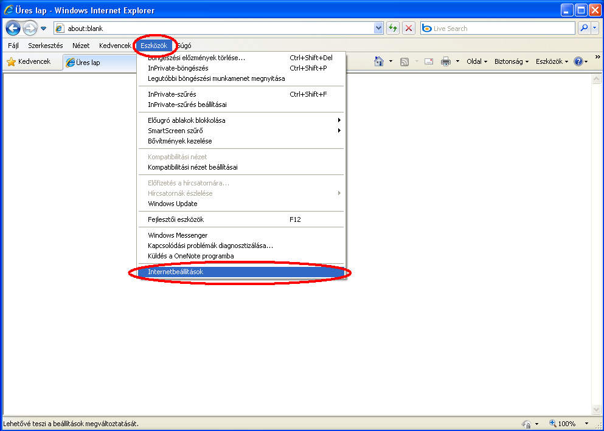Click the RSS feeds icon
Screen dimensions: 604x431
tap(404, 61)
